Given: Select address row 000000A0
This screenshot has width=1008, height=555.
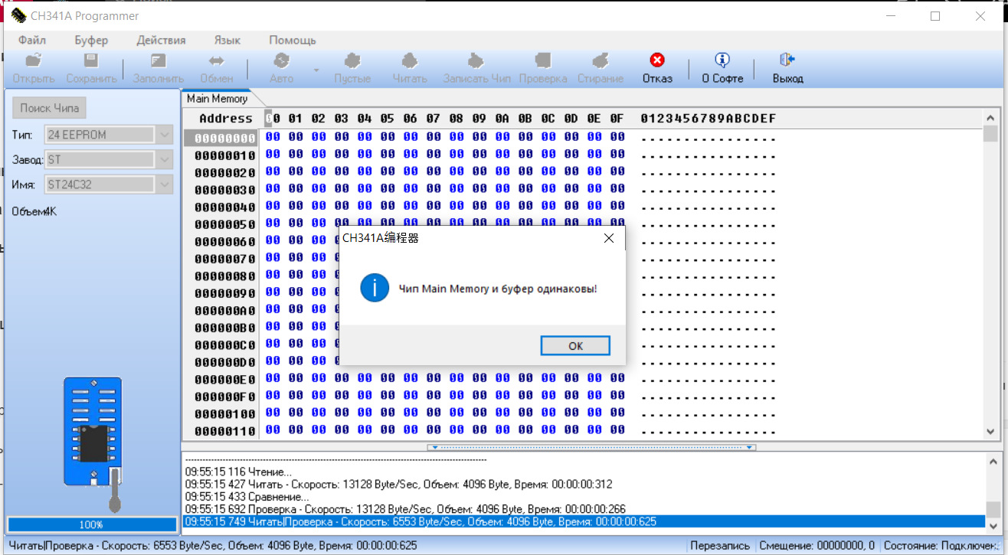Looking at the screenshot, I should click(x=225, y=311).
